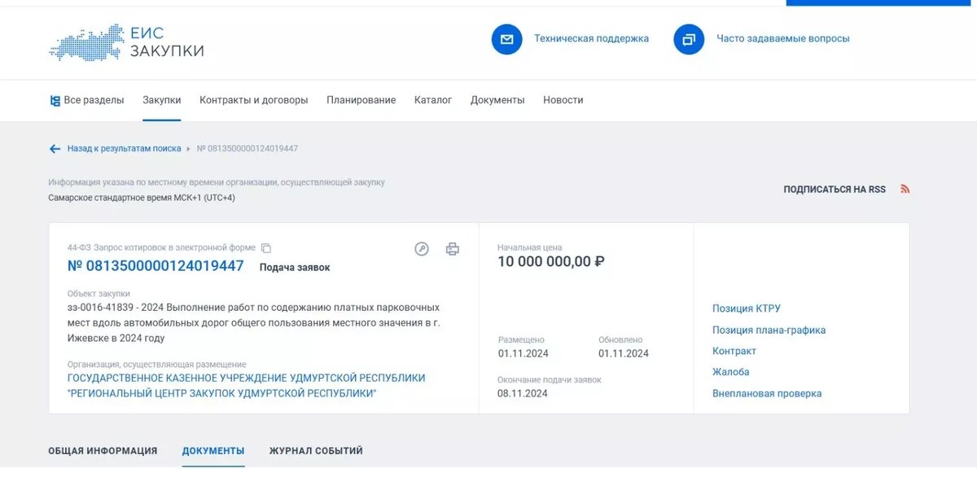Open the Позиция плана-графика link

(769, 330)
